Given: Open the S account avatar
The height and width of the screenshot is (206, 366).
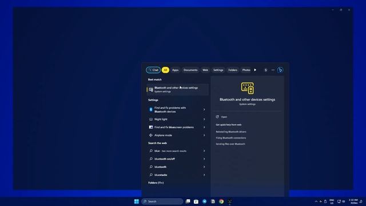Looking at the screenshot, I should point(265,70).
